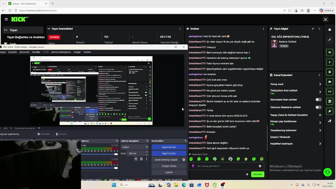The image size is (336, 189).
Task: Open Düzenle menu in OBS
Action: click(12, 52)
